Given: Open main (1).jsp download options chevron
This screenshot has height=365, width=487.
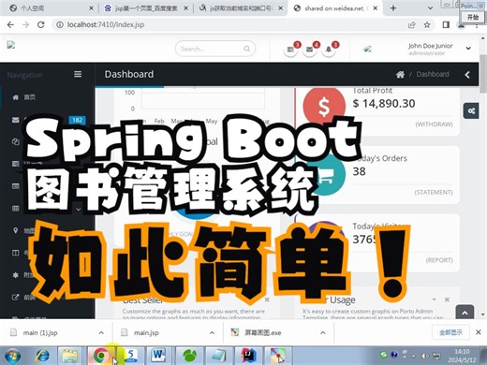Looking at the screenshot, I should point(101,333).
